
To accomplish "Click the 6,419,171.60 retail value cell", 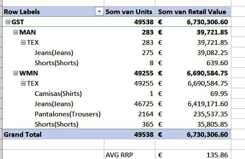I will click(x=193, y=104).
